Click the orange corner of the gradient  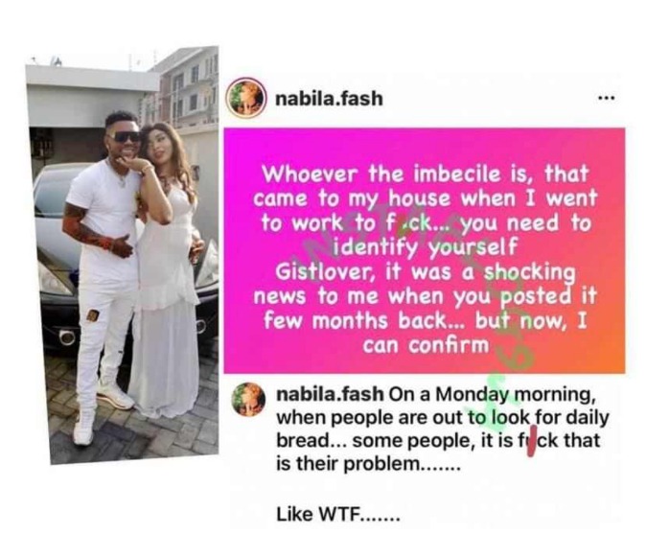pos(608,359)
